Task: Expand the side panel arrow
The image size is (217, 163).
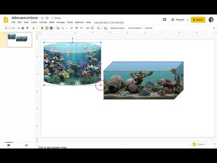Action: coord(215,144)
